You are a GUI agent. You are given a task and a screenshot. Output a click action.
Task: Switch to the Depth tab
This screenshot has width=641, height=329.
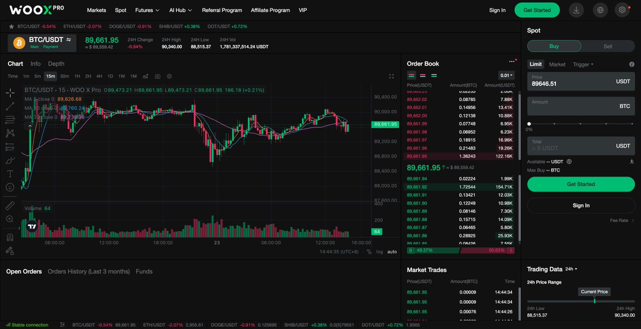[56, 63]
